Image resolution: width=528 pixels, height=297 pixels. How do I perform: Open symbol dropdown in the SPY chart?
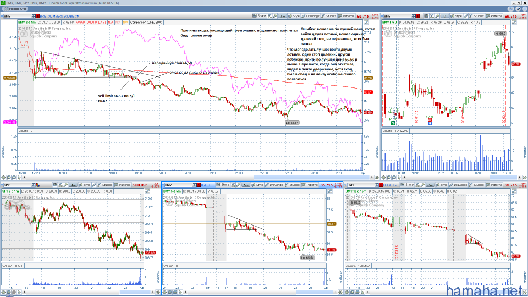click(x=33, y=185)
